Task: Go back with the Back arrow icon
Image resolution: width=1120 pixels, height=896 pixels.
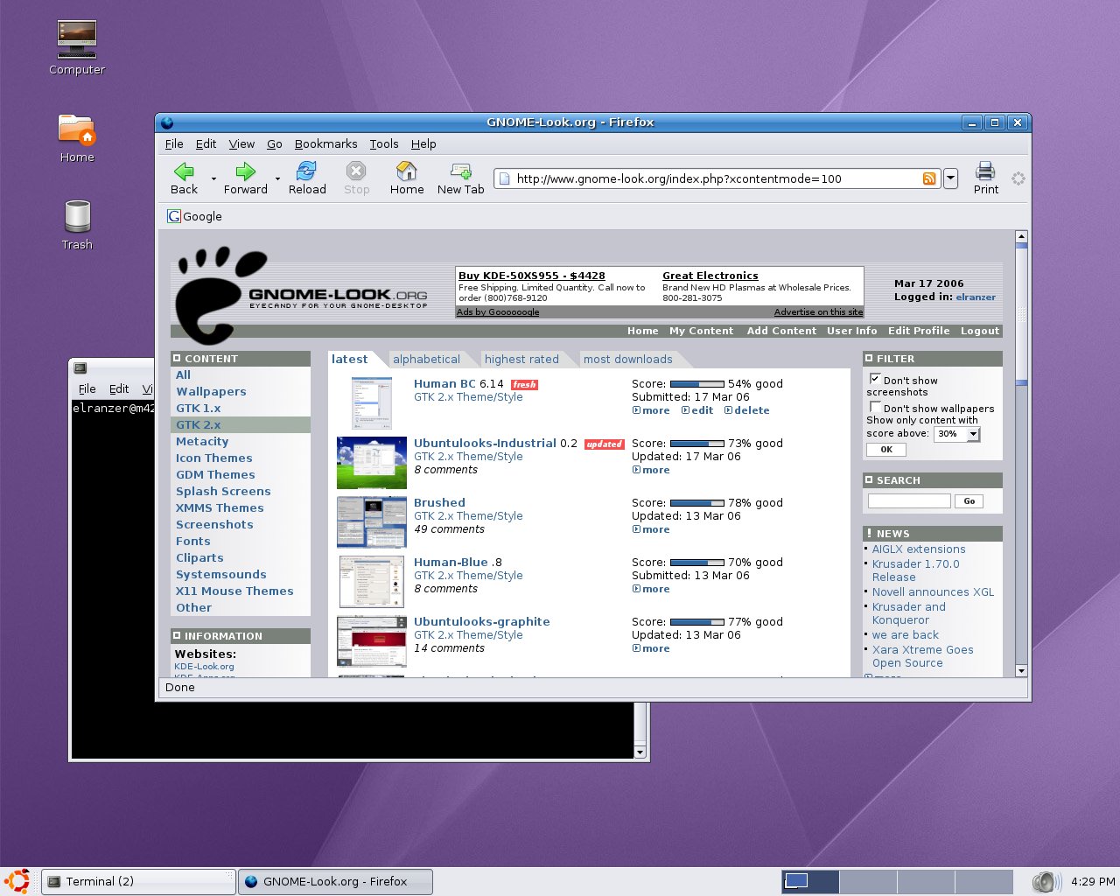Action: tap(184, 171)
